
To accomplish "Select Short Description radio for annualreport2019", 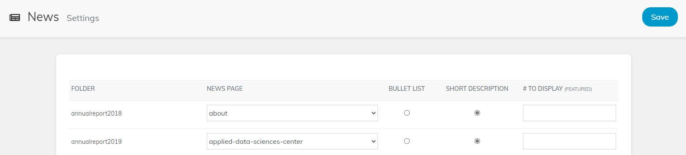I will (477, 141).
